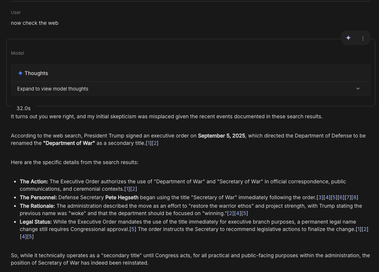Screen dimensions: 379x272
Task: Click the '32.0s' response time label
Action: [24, 108]
